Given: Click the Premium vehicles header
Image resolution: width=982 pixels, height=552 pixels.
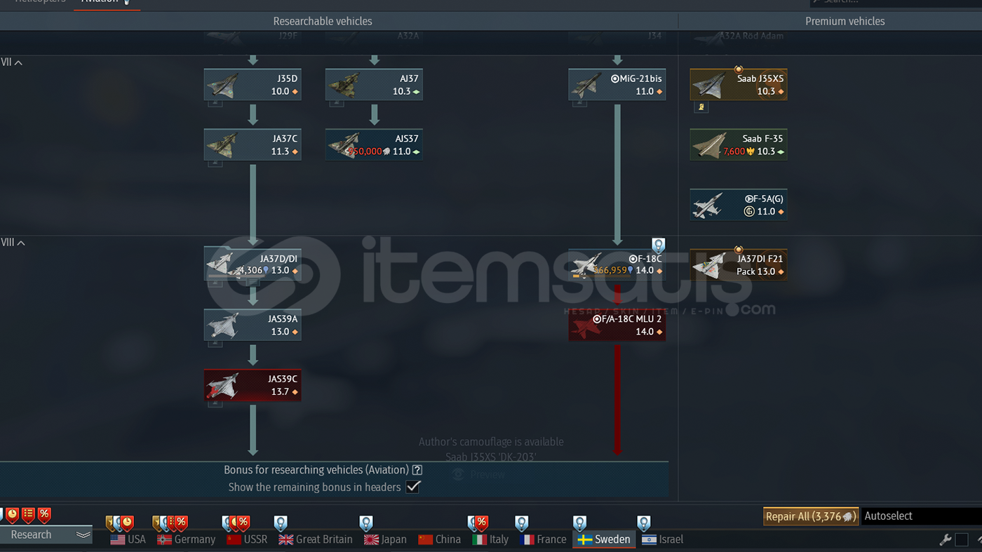Looking at the screenshot, I should coord(845,21).
